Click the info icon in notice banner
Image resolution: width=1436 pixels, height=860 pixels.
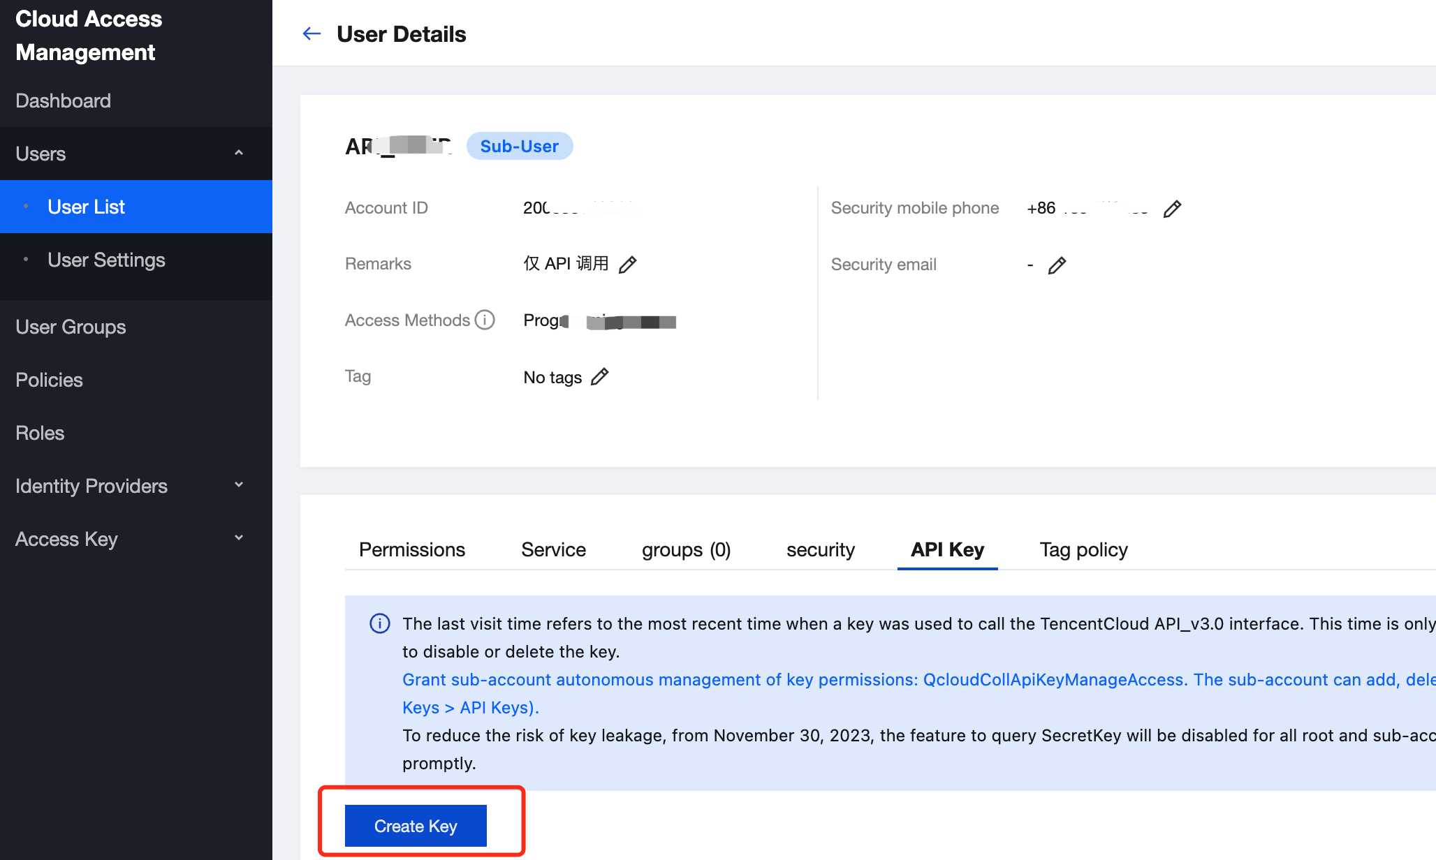[379, 623]
